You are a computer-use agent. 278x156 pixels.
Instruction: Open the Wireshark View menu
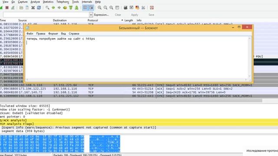pyautogui.click(x=5, y=2)
